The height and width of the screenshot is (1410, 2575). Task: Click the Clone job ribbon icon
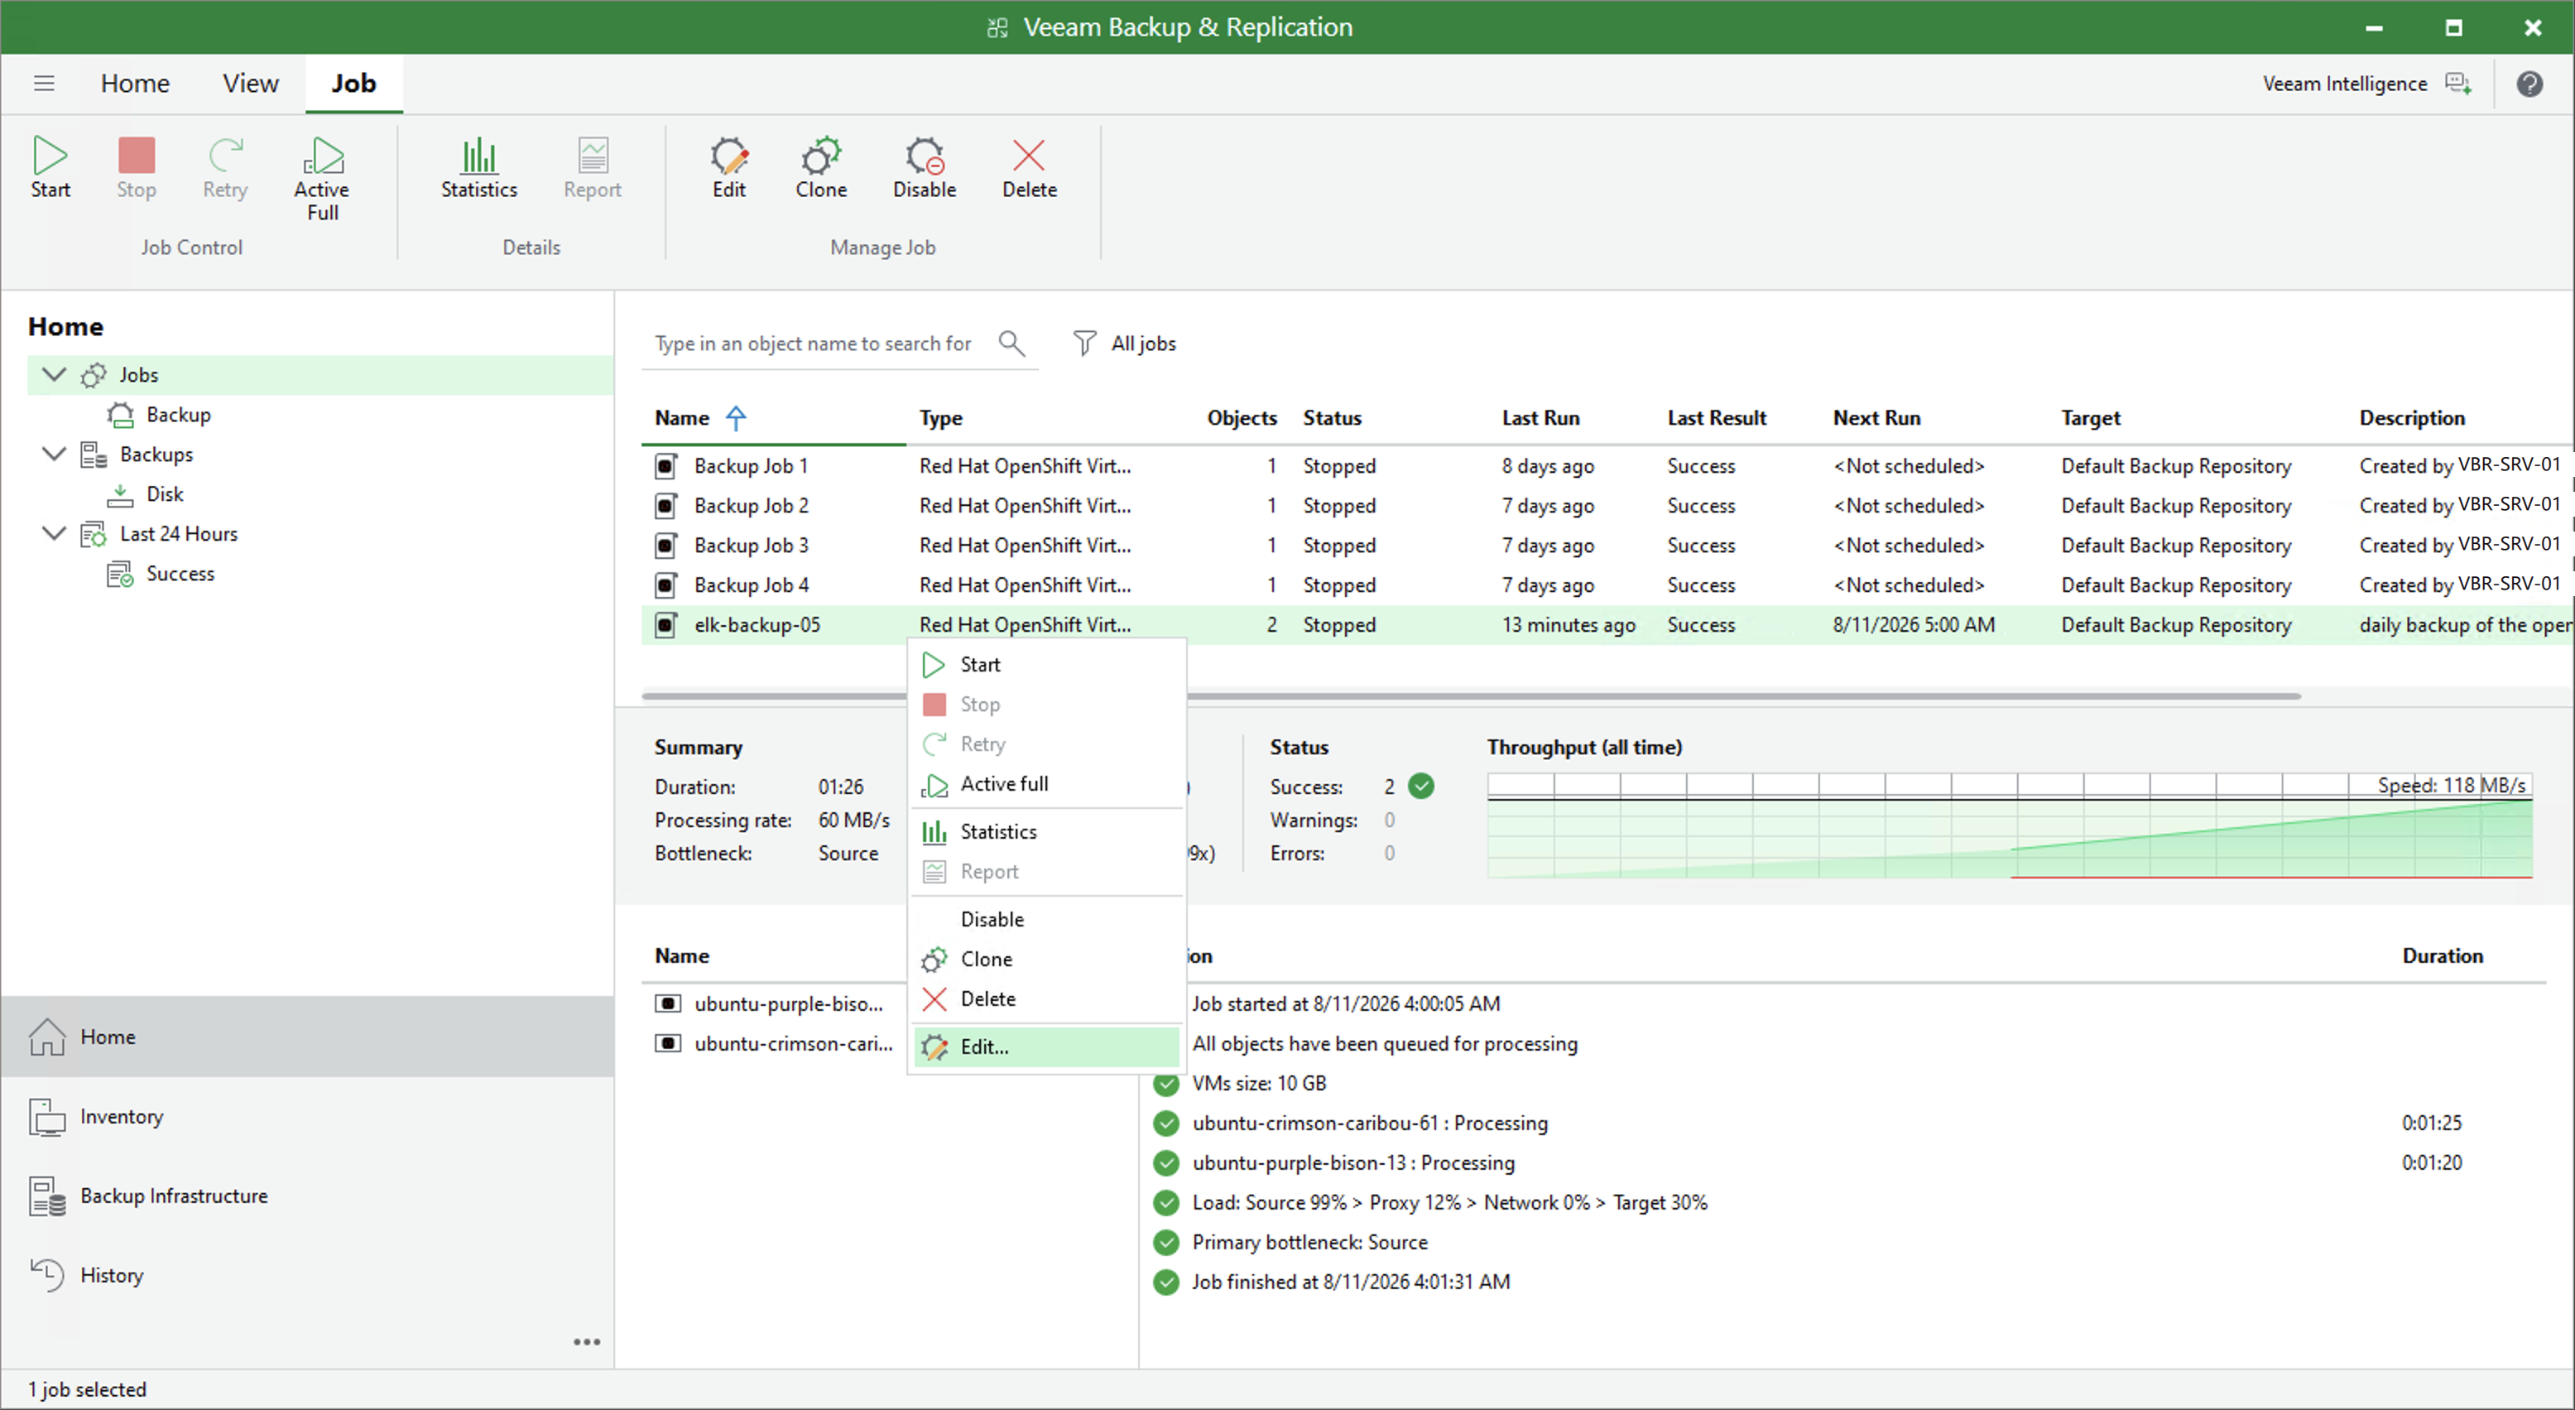pos(821,168)
